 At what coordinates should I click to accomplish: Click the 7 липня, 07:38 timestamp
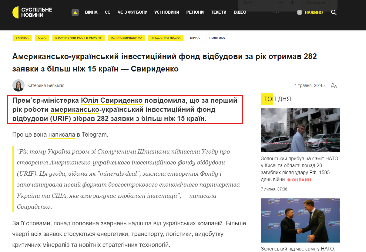[x=274, y=189]
